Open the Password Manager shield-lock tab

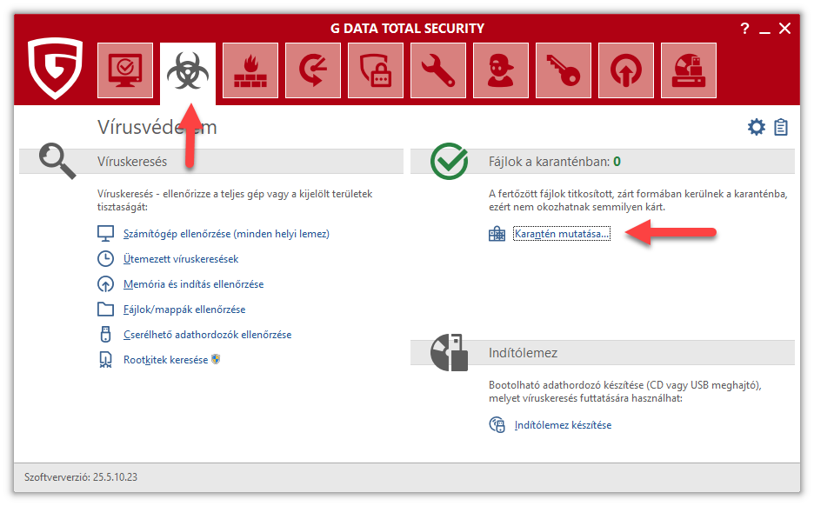tap(376, 70)
